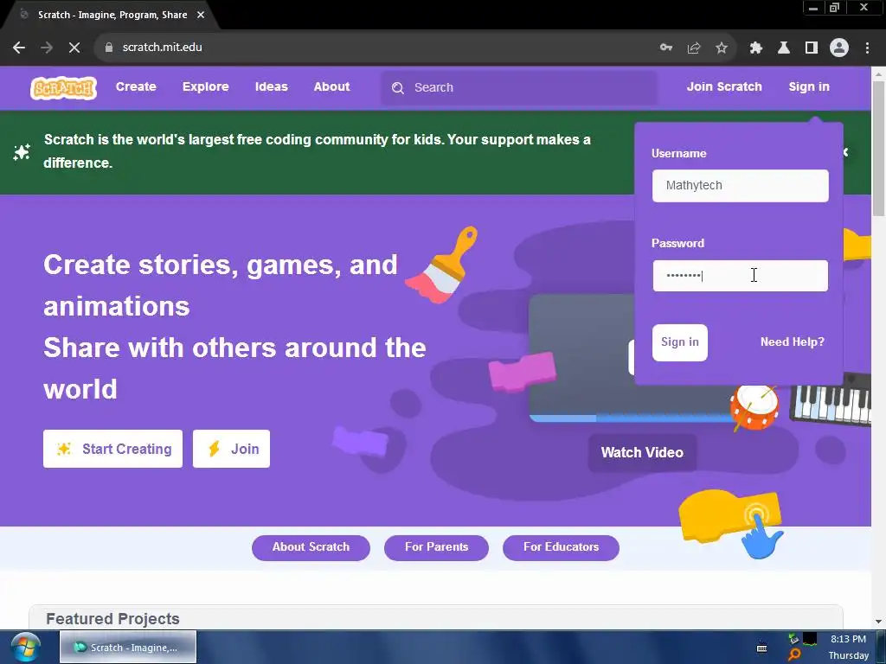Click the black monitor tray icon
The width and height of the screenshot is (886, 664).
(x=810, y=639)
